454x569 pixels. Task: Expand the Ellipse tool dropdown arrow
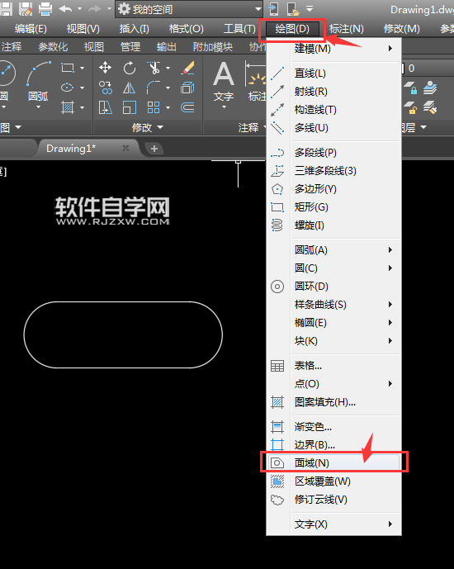click(83, 88)
